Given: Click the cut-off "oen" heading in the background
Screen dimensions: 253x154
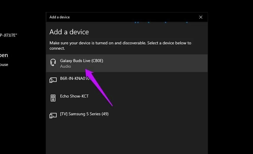Looking at the screenshot, I should point(4,55).
